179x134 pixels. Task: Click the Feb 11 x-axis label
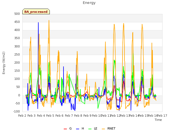[106, 116]
